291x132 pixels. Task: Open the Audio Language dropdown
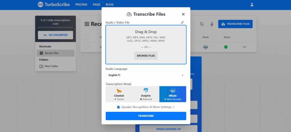click(146, 75)
